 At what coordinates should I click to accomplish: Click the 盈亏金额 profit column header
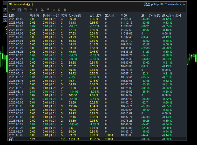pos(75,15)
